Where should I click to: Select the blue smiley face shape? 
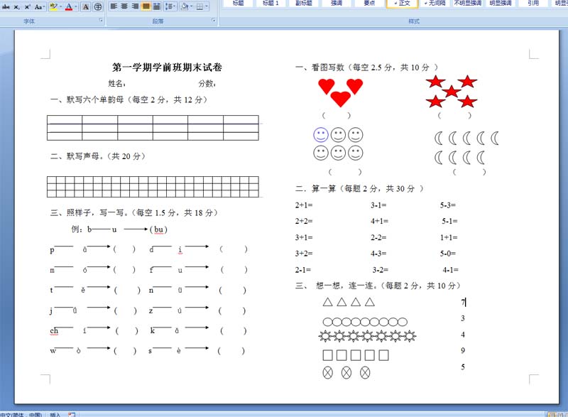[x=321, y=135]
